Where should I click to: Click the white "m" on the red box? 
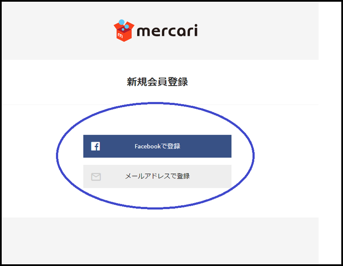pyautogui.click(x=120, y=35)
